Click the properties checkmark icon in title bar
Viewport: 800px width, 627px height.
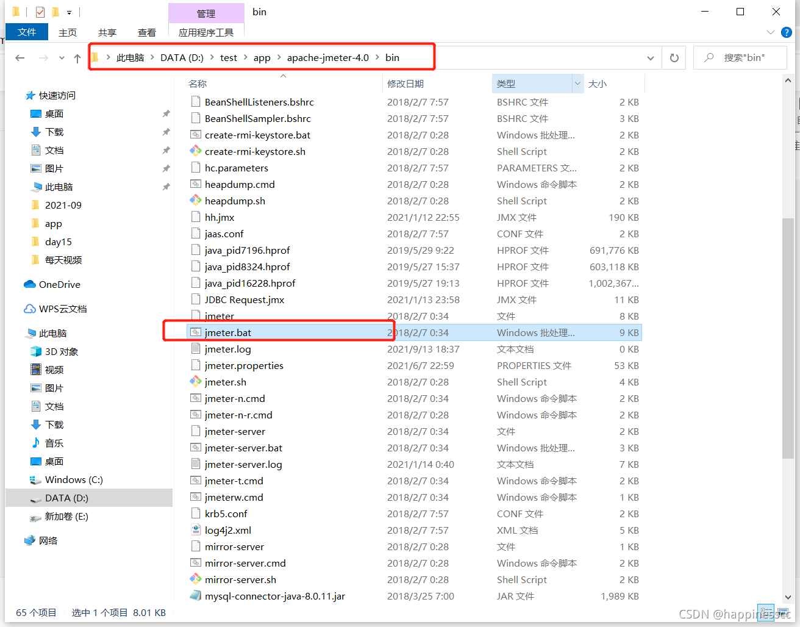tap(40, 12)
